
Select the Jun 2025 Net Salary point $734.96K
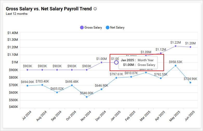(x=190, y=82)
